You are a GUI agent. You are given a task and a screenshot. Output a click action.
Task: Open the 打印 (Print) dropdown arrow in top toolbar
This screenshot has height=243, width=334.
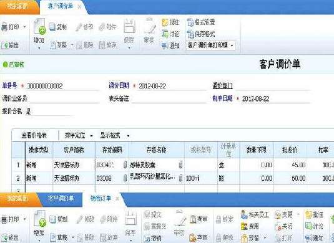tap(24, 27)
